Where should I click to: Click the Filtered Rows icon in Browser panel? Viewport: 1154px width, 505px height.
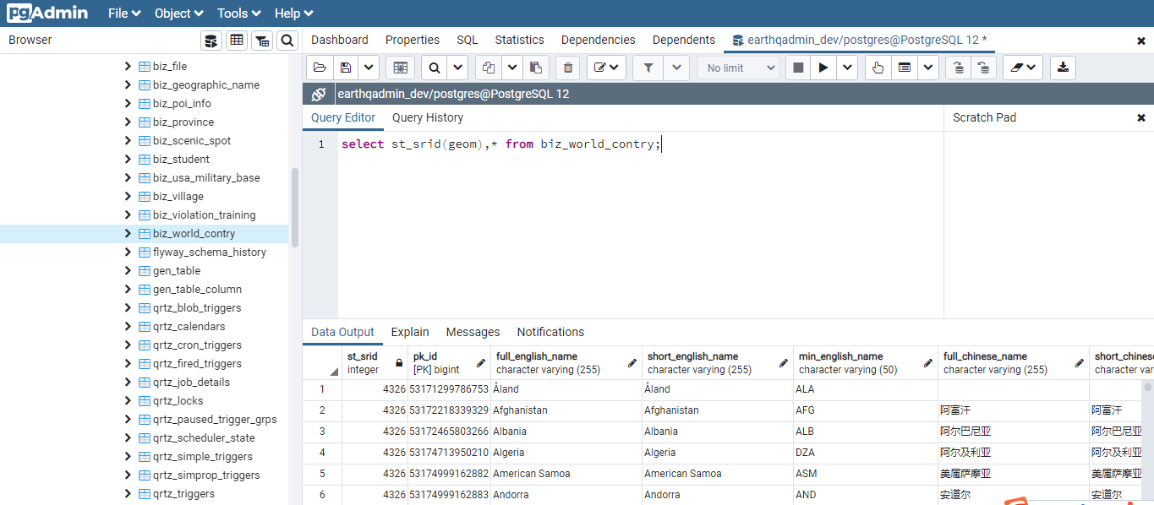tap(262, 40)
